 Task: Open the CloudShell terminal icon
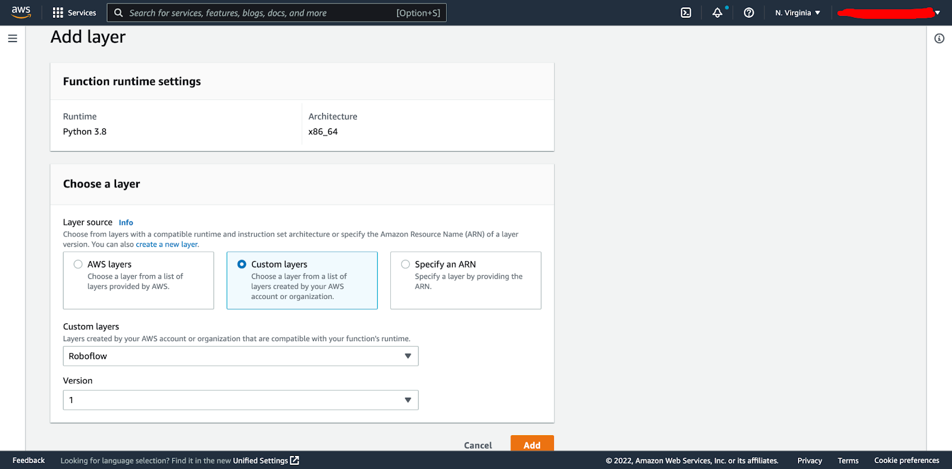686,12
